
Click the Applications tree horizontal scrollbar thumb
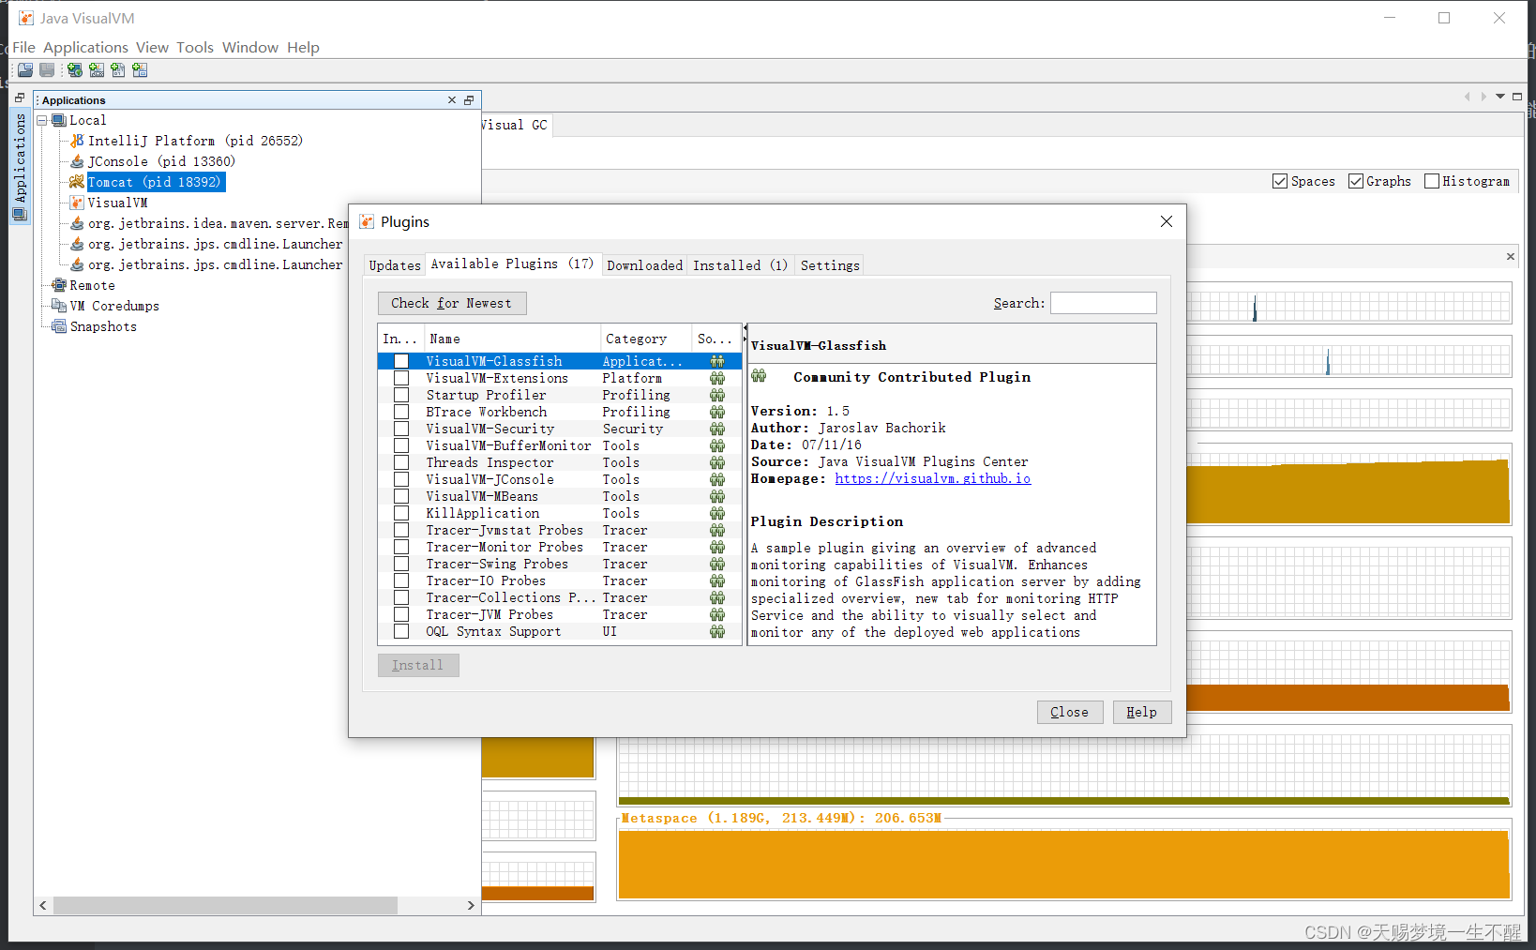pos(225,905)
